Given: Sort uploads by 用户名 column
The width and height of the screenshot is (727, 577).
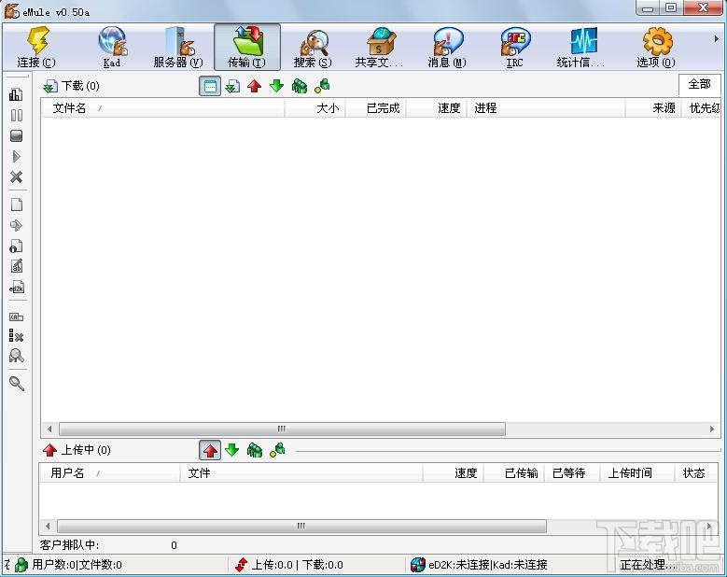Looking at the screenshot, I should pyautogui.click(x=109, y=472).
